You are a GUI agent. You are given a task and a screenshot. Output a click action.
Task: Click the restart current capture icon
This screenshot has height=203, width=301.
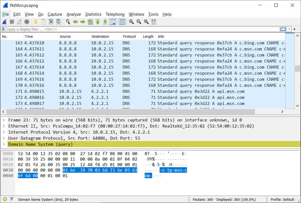pyautogui.click(x=19, y=21)
